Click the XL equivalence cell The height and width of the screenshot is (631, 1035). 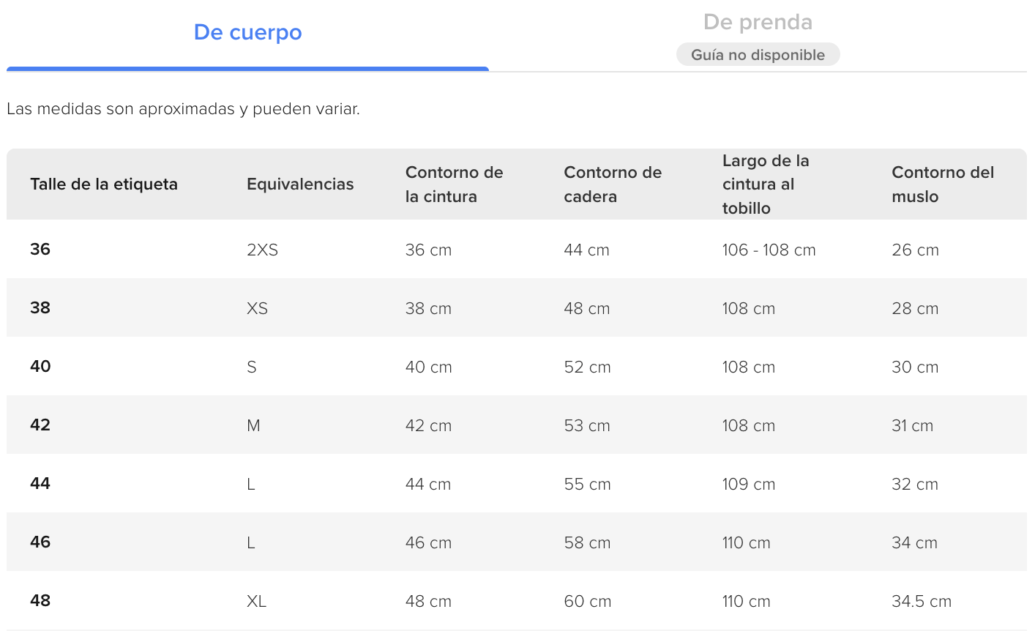(256, 602)
